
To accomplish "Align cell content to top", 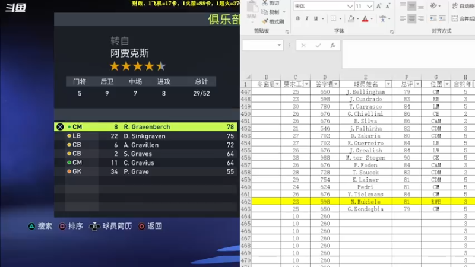I will [x=403, y=5].
